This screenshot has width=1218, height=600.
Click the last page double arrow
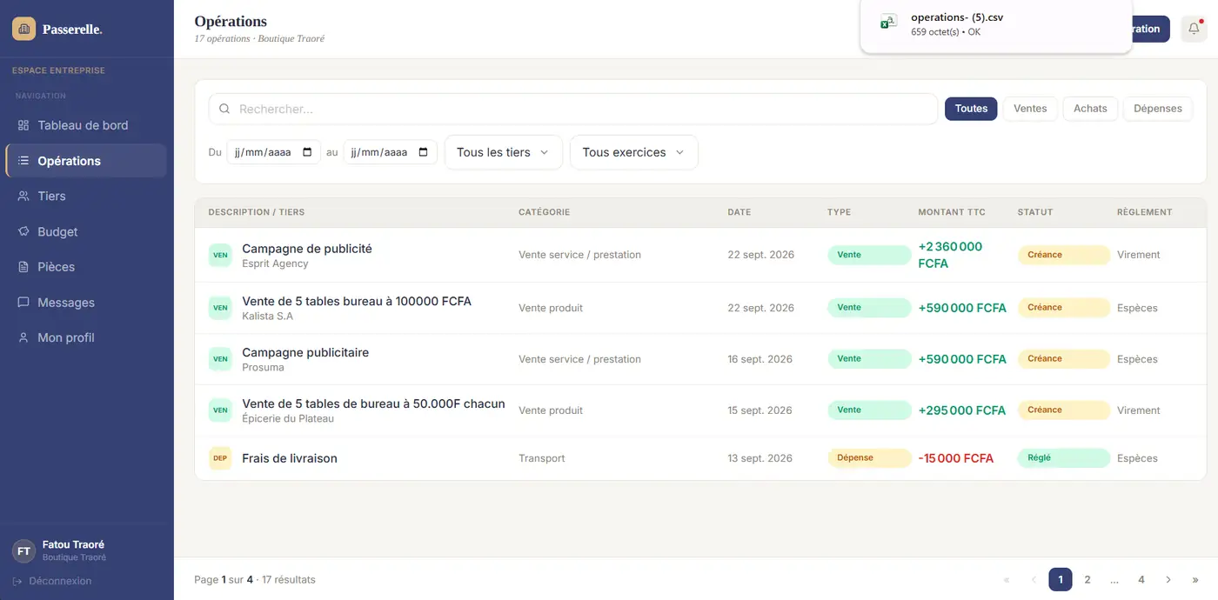coord(1195,579)
